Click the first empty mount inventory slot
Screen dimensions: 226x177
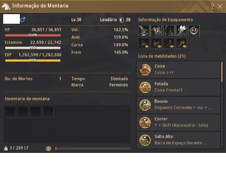10,112
